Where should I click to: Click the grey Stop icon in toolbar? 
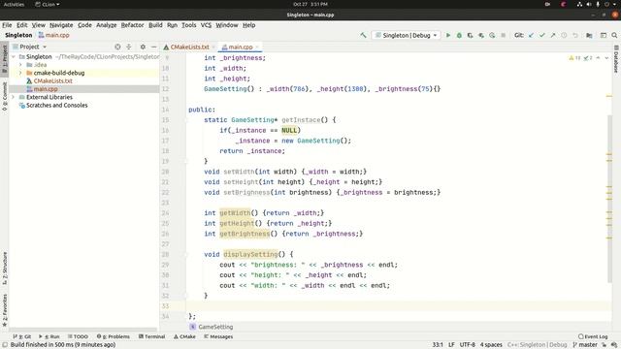(x=504, y=35)
